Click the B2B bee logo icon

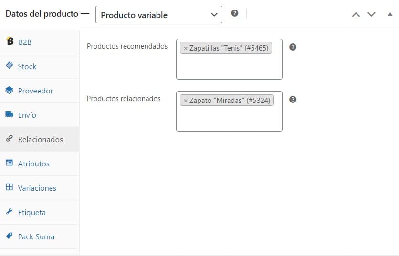click(10, 41)
